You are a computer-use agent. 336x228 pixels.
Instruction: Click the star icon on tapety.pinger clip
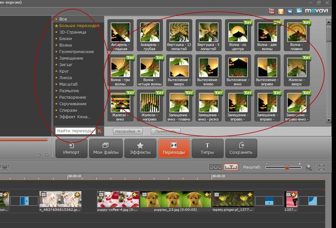coord(250,195)
